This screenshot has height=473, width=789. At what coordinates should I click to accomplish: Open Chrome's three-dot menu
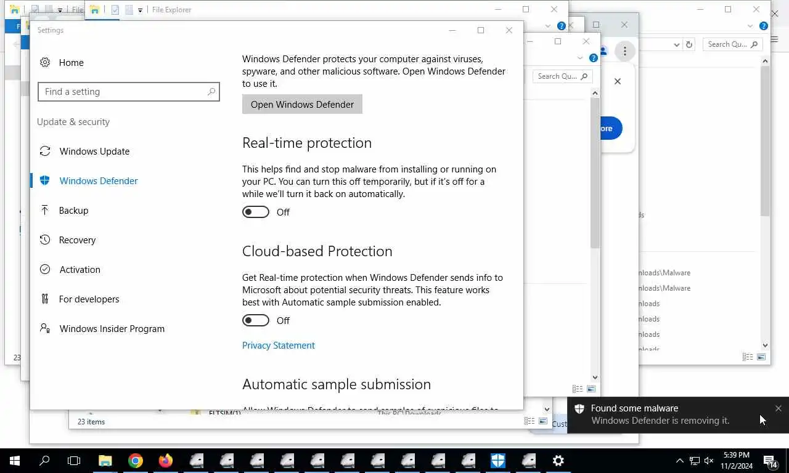point(624,51)
